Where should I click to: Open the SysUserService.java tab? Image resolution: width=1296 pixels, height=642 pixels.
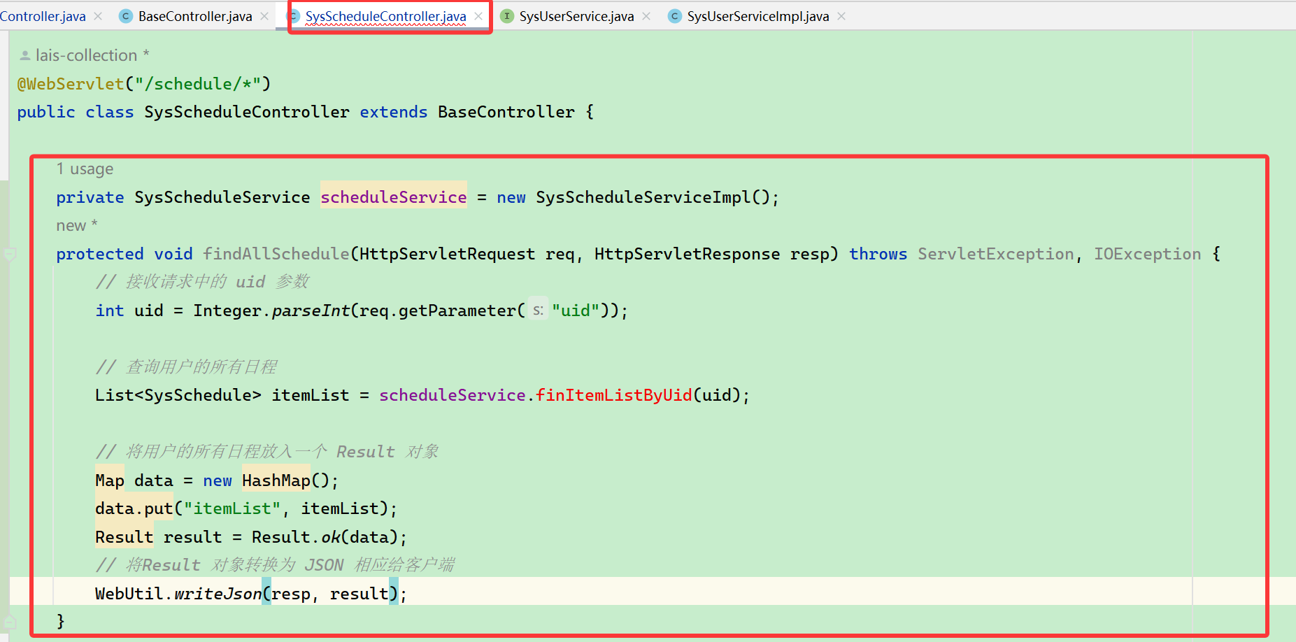[x=576, y=16]
